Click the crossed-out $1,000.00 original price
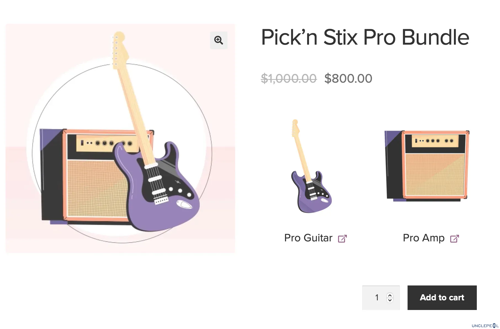The height and width of the screenshot is (329, 500). point(289,78)
